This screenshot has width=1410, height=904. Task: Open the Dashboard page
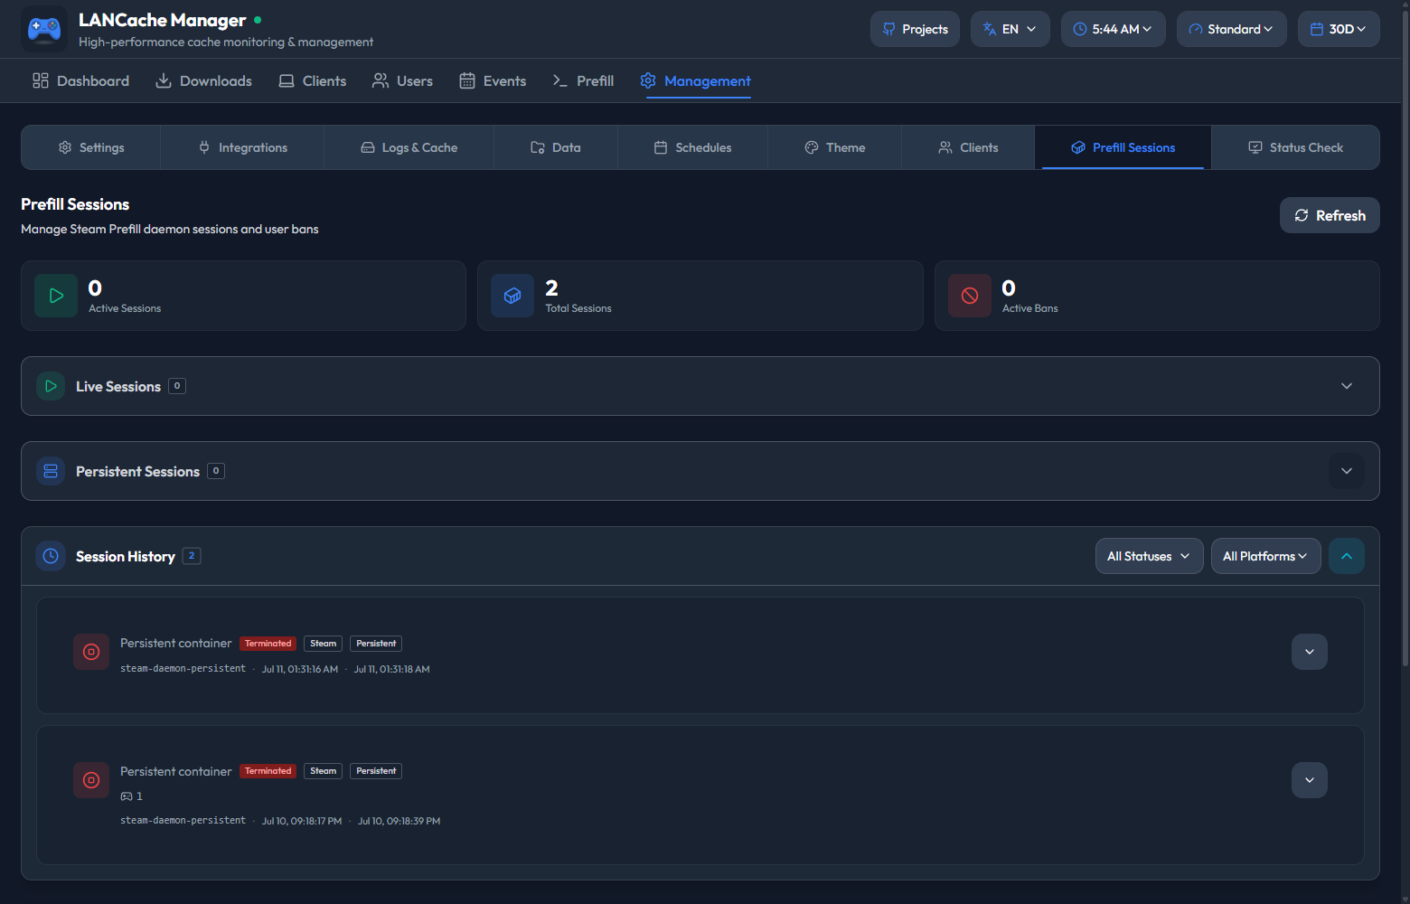pos(80,80)
